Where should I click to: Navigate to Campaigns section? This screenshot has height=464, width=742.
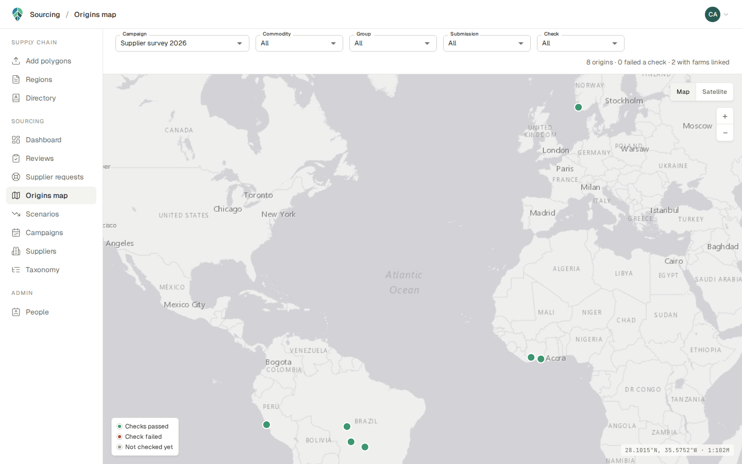pos(51,233)
